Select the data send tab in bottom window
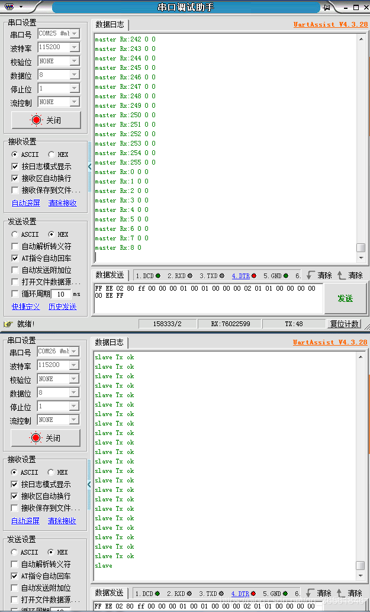Screen dimensions: 370x612 tap(110, 593)
